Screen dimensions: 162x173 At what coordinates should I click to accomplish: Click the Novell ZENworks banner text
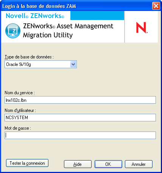tap(35, 16)
